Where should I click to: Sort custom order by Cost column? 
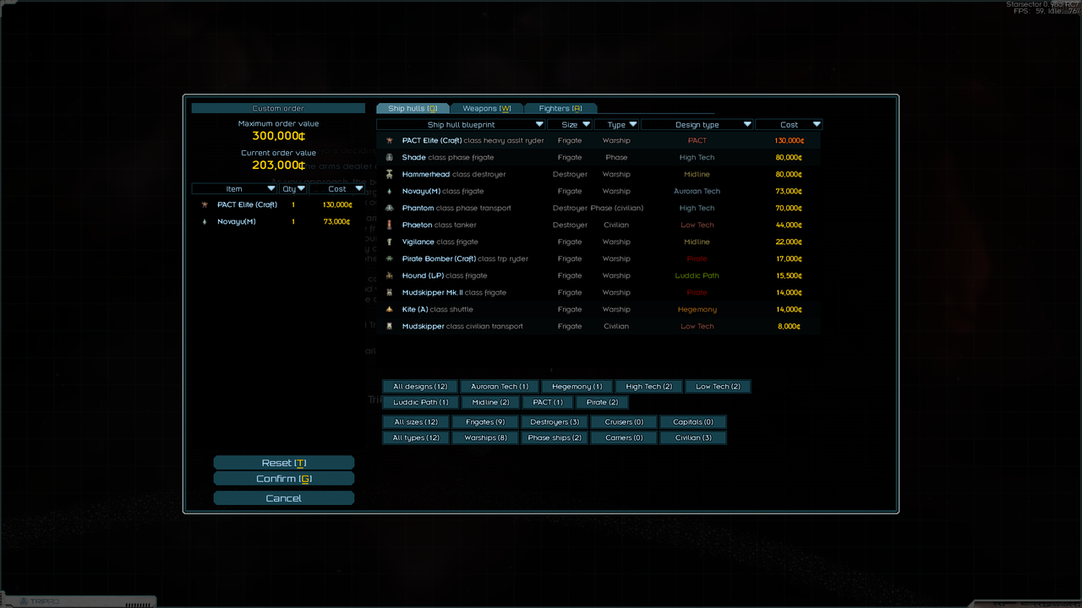click(x=337, y=188)
